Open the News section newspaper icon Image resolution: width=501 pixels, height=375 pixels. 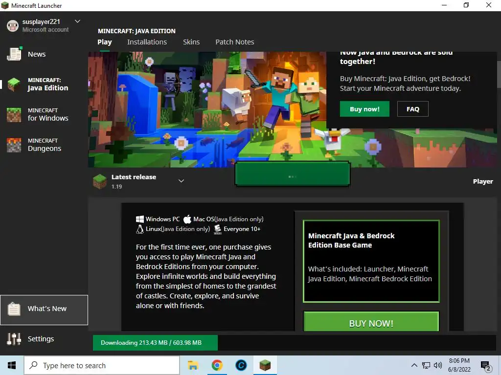tap(14, 54)
